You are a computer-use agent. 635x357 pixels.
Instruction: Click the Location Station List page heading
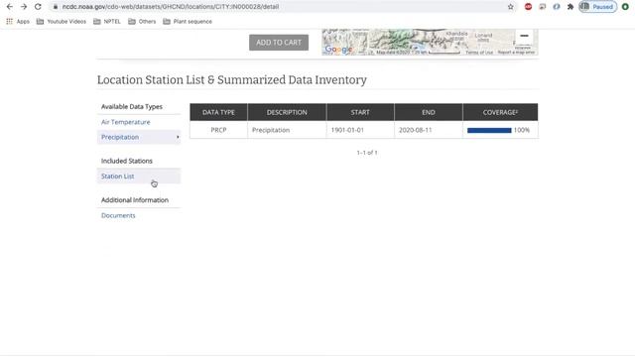coord(231,79)
